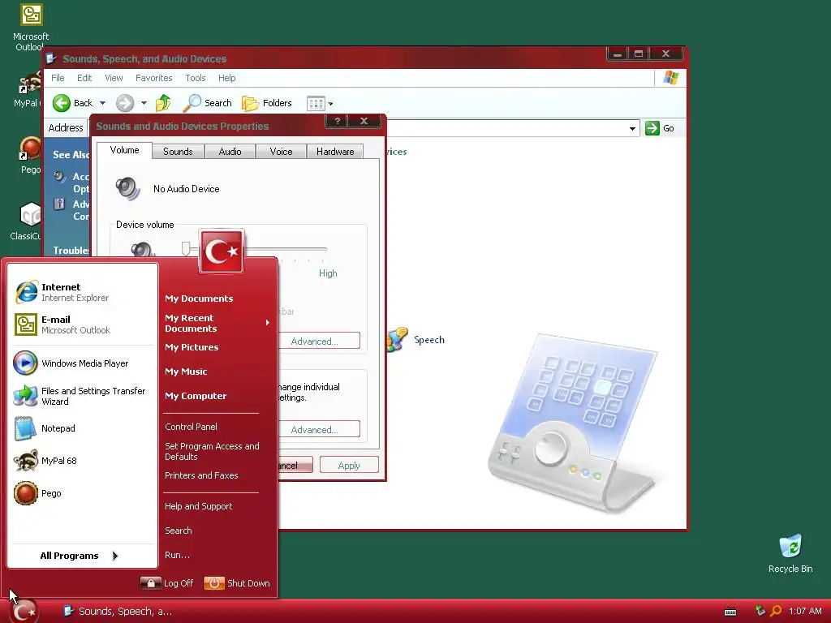Click the Turkish flag user picture
The height and width of the screenshot is (623, 831).
coord(221,251)
